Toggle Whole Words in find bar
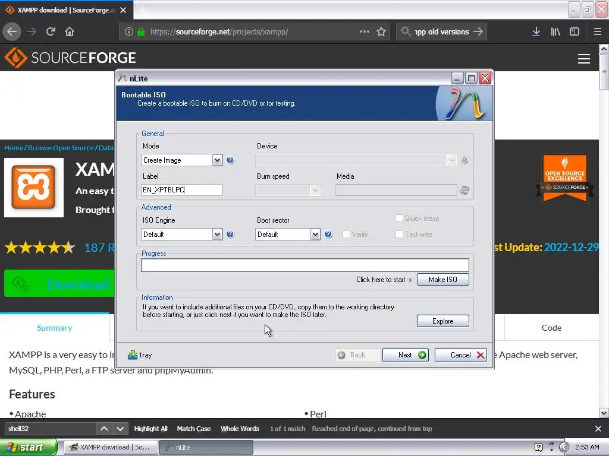This screenshot has height=456, width=609. [240, 429]
